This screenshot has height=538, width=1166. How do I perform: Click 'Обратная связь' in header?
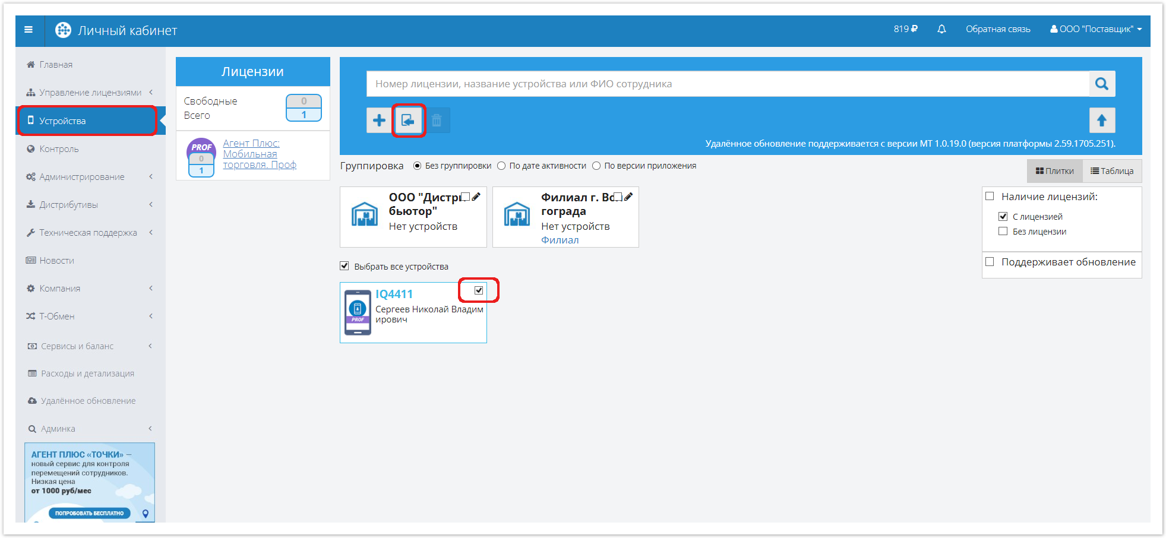pyautogui.click(x=998, y=29)
